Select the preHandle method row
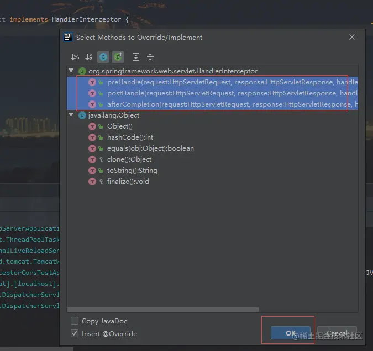The image size is (373, 351). pos(212,82)
